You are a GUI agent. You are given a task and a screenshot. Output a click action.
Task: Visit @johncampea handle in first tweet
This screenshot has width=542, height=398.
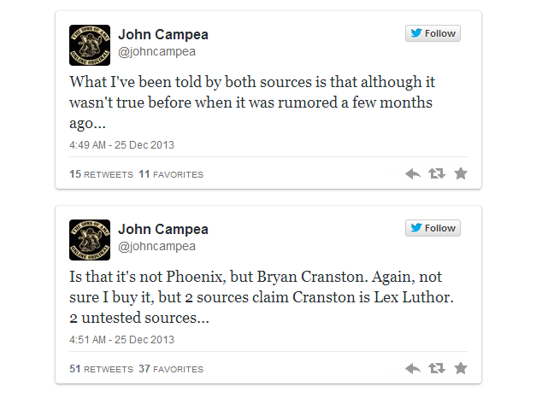(156, 52)
